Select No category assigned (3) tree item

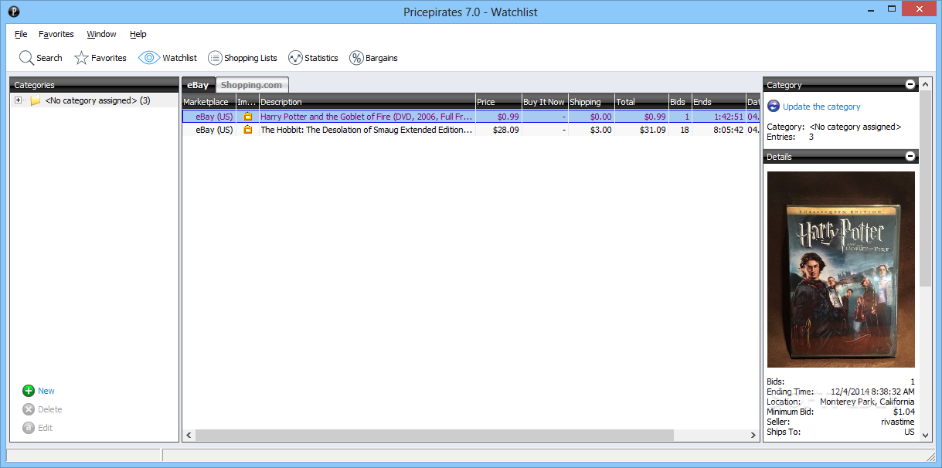pyautogui.click(x=97, y=100)
